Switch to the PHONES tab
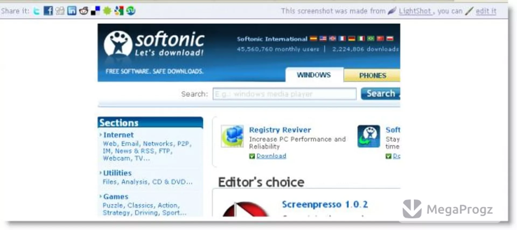 (x=372, y=76)
